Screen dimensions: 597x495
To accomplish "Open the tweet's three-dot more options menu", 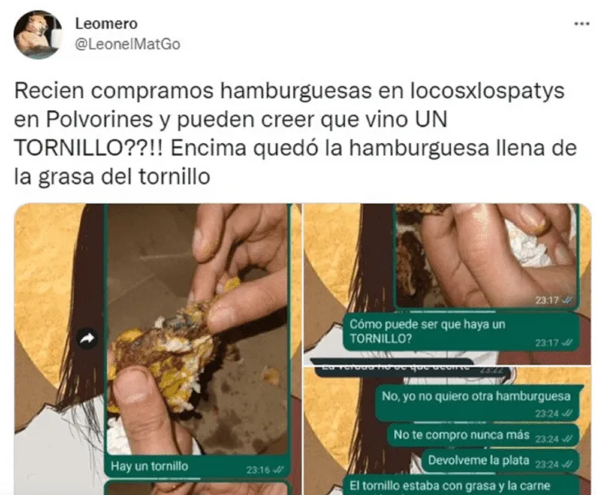I will click(581, 24).
